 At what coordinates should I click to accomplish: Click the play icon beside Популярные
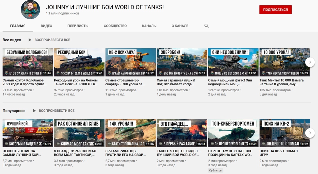(34, 110)
